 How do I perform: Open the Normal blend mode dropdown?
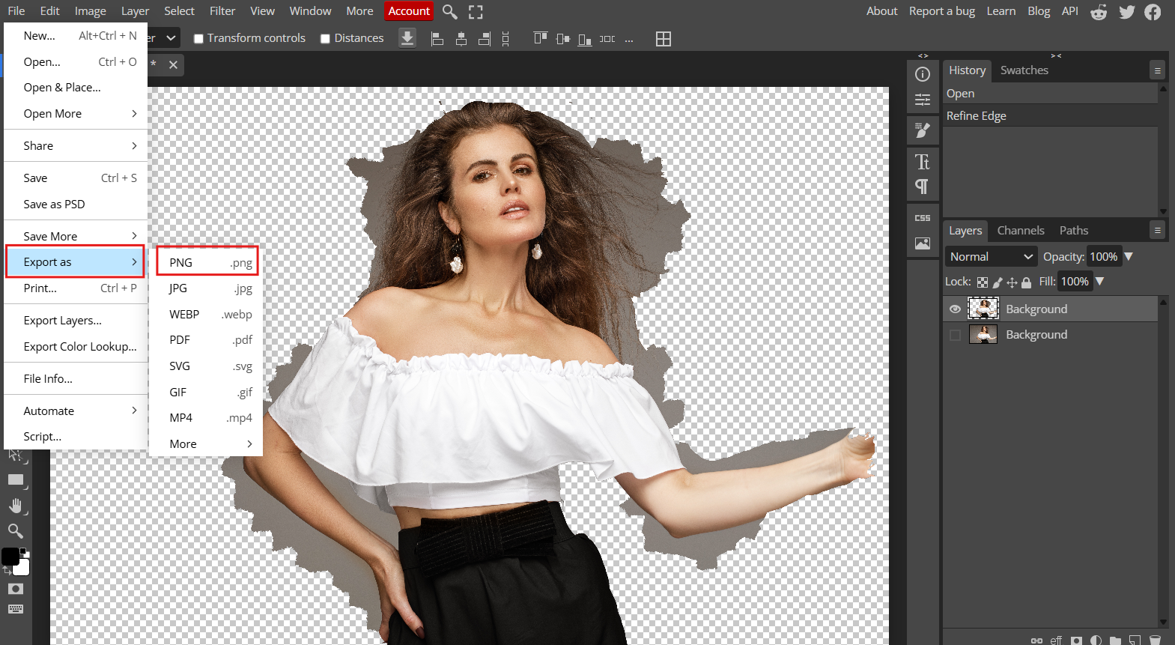(x=991, y=257)
